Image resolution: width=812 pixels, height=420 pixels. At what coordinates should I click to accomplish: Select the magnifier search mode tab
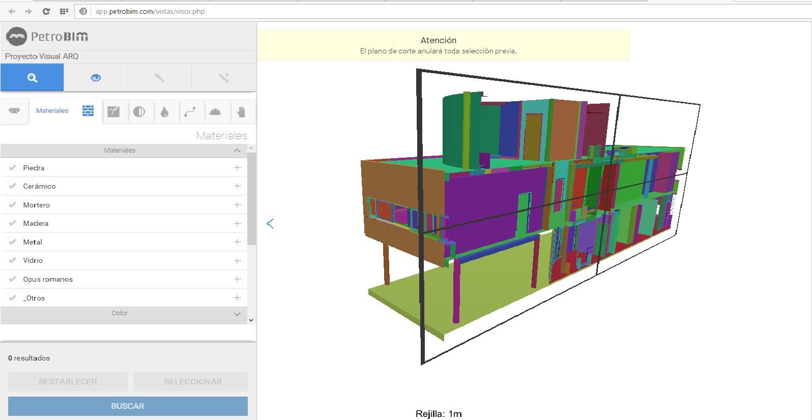point(32,78)
